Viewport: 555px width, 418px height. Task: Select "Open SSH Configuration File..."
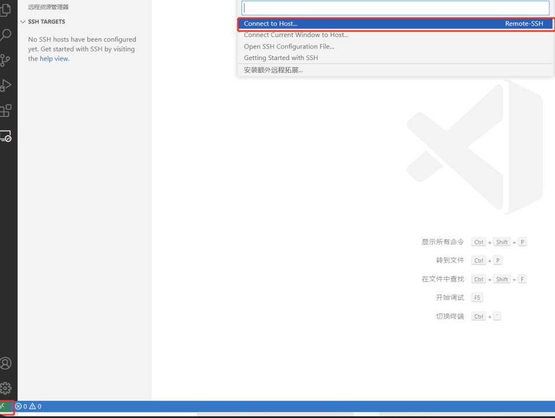289,47
